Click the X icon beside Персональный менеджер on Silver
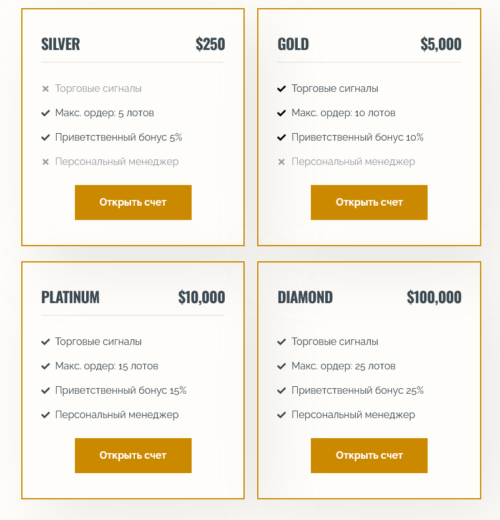 click(x=44, y=162)
